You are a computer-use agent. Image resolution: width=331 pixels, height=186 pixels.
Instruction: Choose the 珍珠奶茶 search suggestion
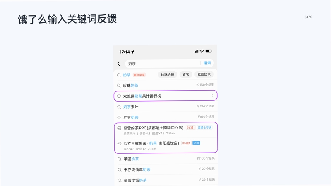pos(130,86)
